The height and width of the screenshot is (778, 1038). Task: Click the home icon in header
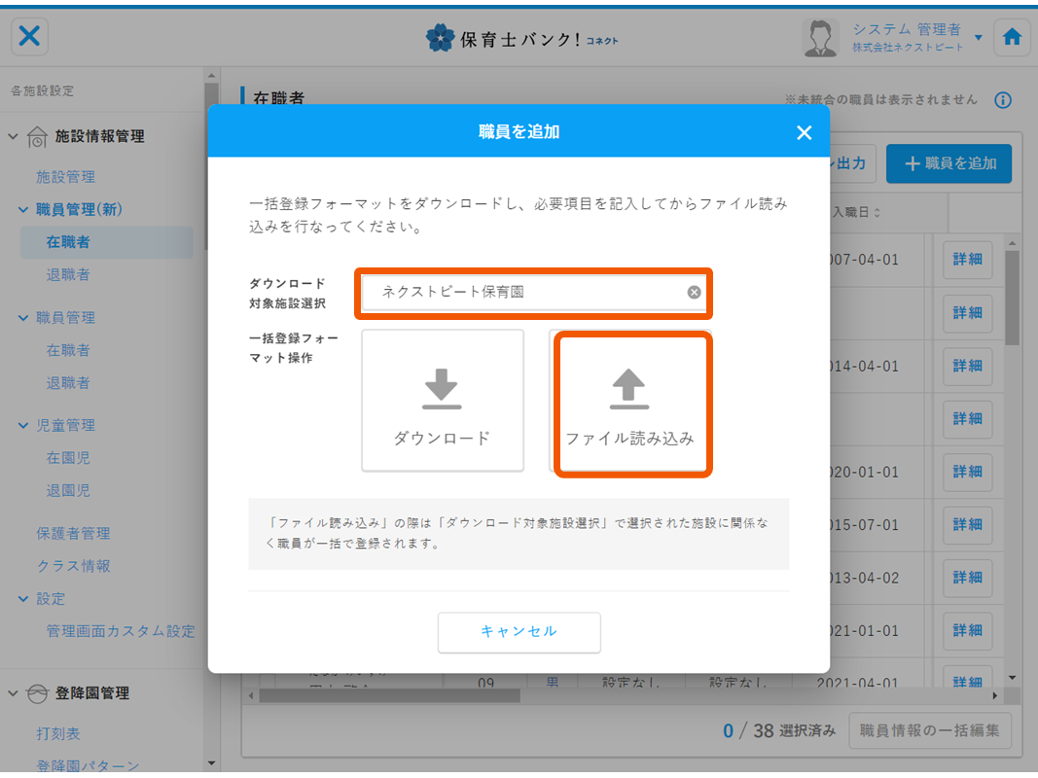coord(1012,37)
